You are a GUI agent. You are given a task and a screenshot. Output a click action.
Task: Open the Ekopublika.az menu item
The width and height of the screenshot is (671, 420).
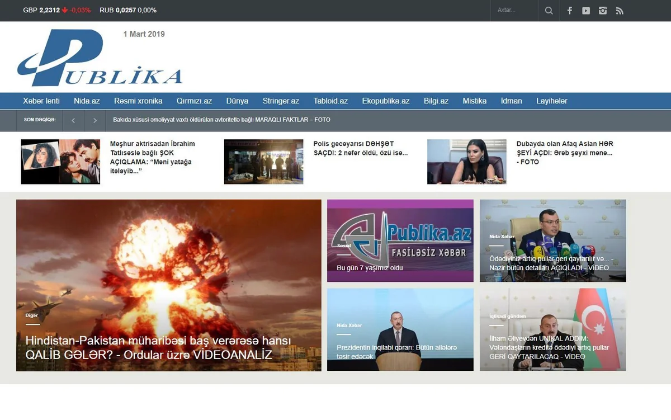386,101
